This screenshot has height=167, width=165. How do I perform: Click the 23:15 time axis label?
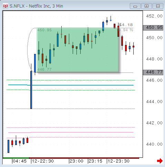click(95, 161)
